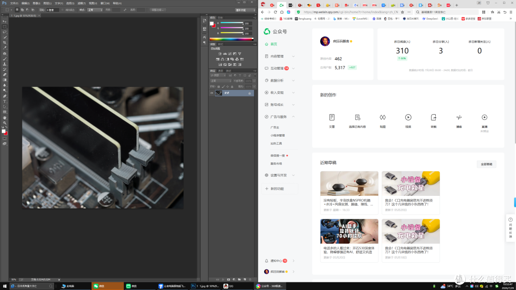516x290 pixels.
Task: Select the Brush tool
Action: (5, 59)
